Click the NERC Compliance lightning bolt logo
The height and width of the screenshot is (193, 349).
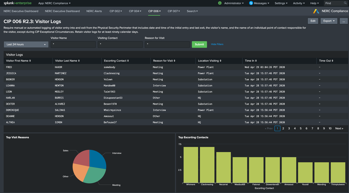pyautogui.click(x=316, y=11)
